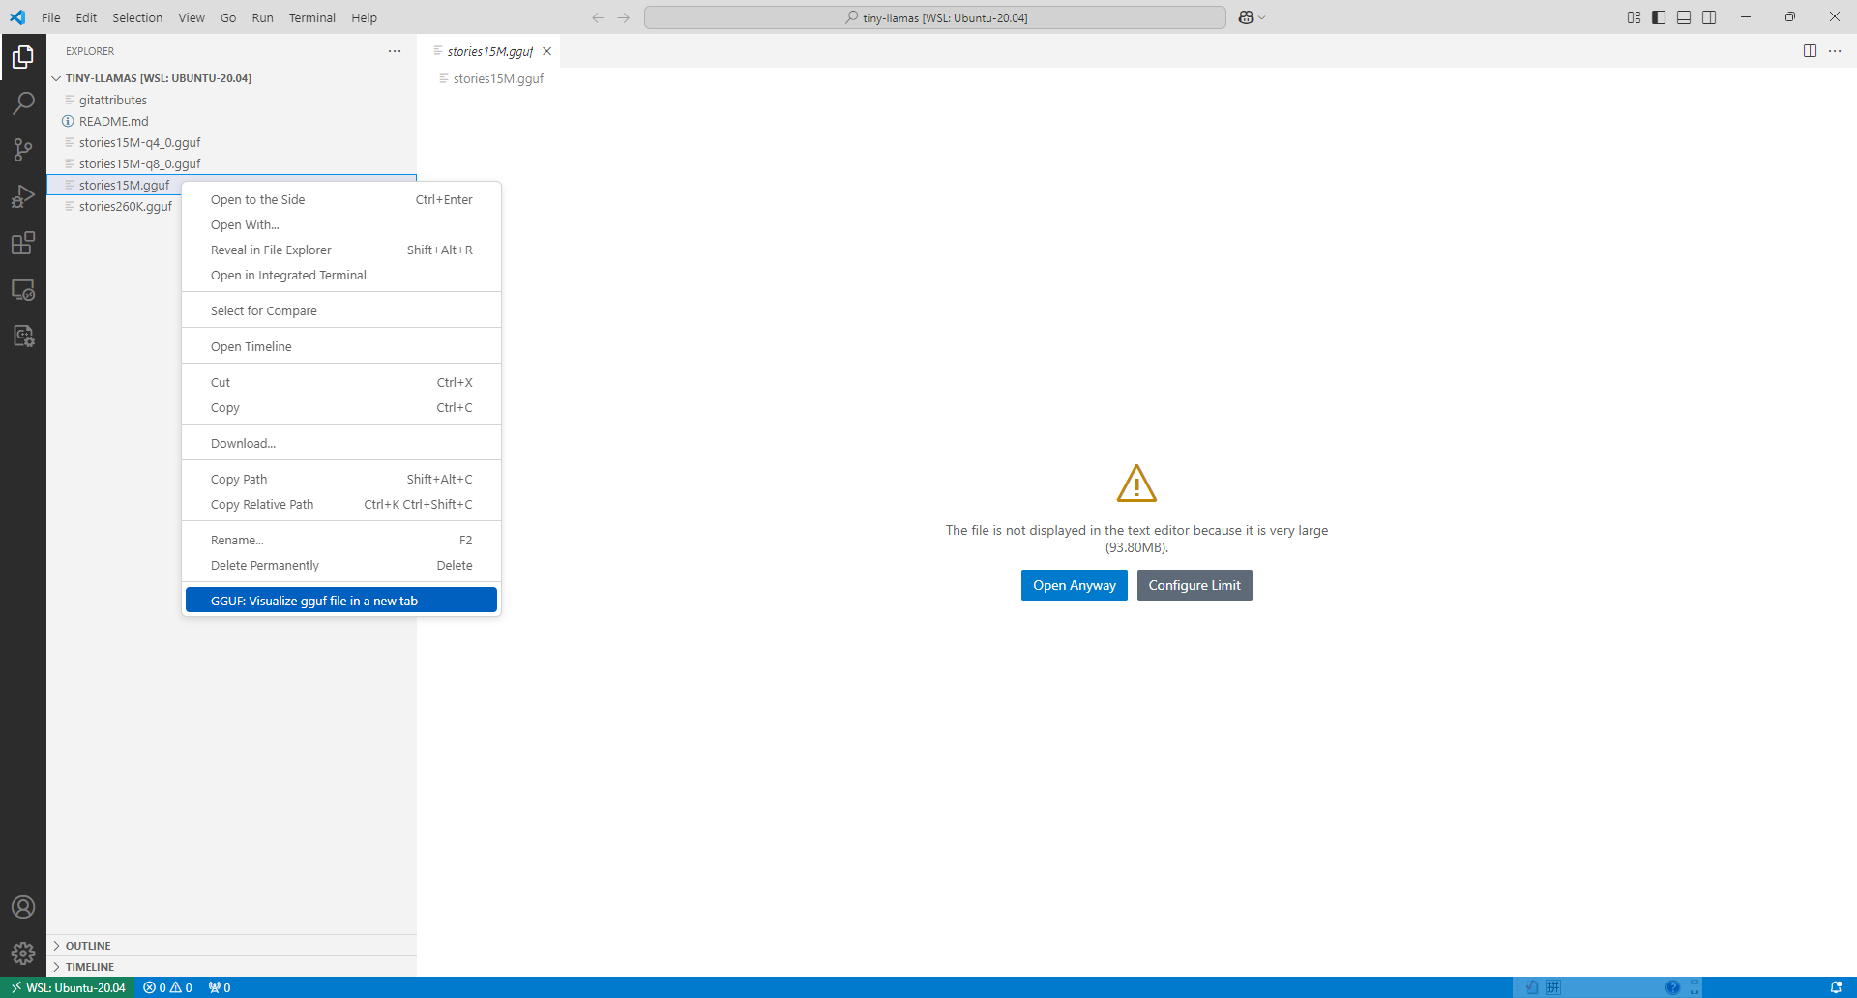This screenshot has height=998, width=1857.
Task: Open the Copilot dropdown chevron
Action: pyautogui.click(x=1261, y=17)
